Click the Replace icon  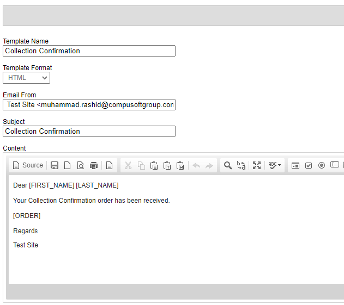tap(241, 165)
